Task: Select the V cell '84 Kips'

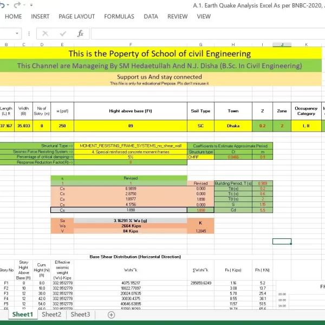Action: [x=131, y=231]
